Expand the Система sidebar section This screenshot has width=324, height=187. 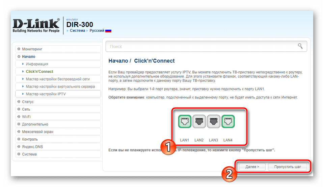58,154
